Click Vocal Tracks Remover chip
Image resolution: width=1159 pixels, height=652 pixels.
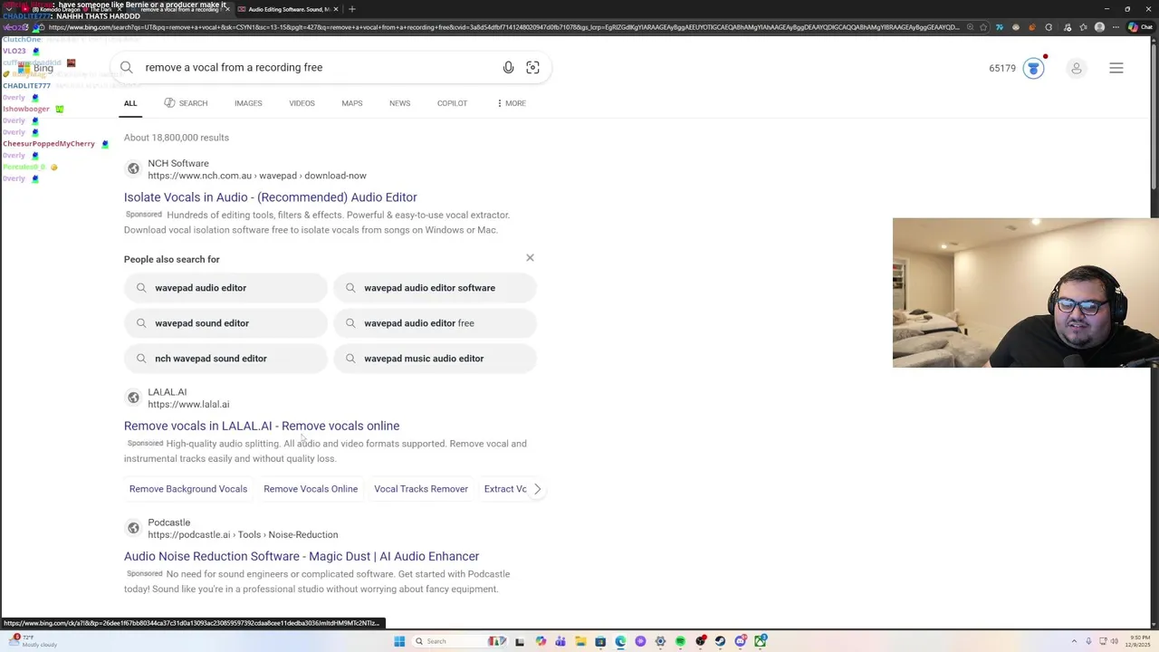421,489
